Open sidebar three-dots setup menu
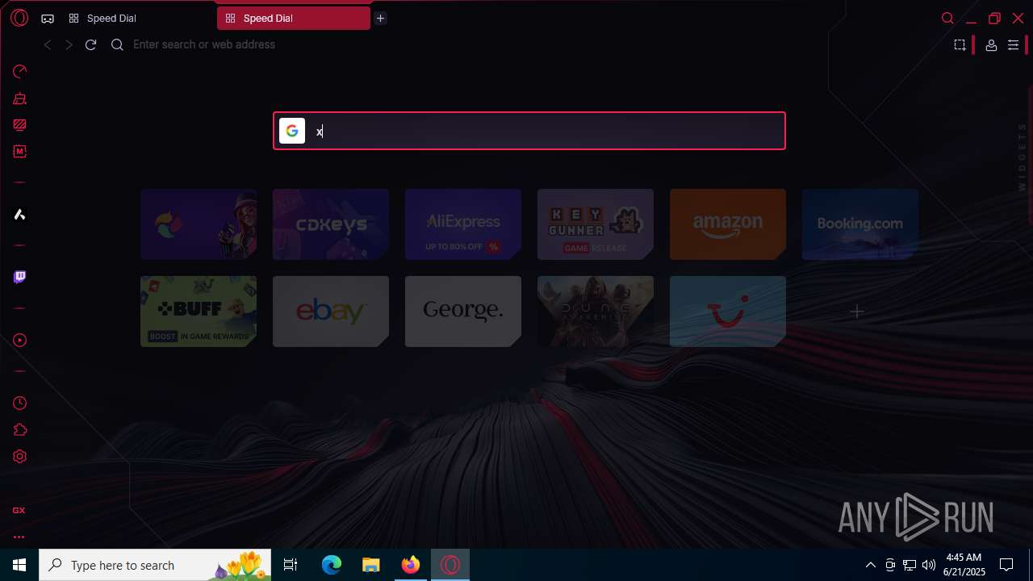Screen dimensions: 1033x581 (19, 537)
